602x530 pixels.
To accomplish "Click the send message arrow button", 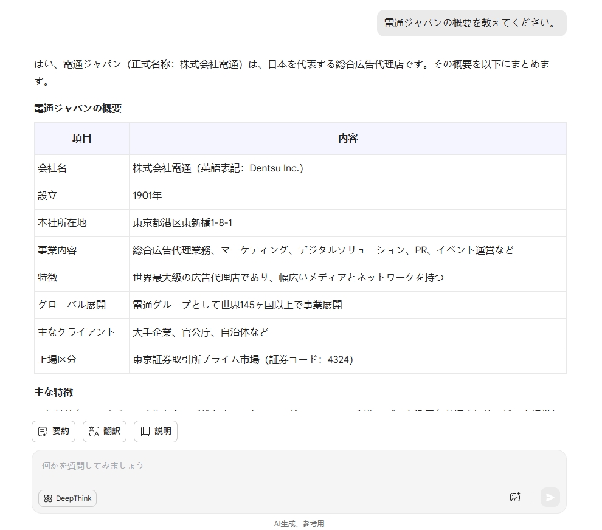I will (x=550, y=497).
